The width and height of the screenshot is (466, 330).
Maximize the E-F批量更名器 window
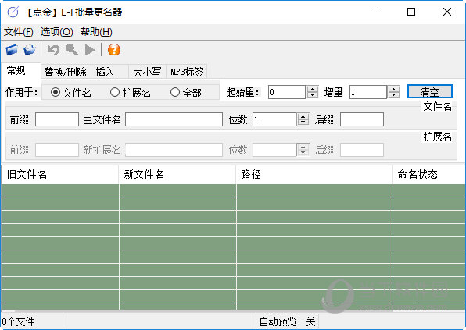[x=411, y=12]
